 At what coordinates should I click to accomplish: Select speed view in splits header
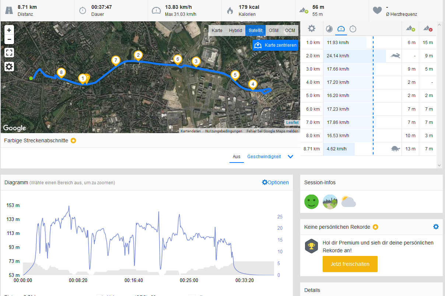341,29
